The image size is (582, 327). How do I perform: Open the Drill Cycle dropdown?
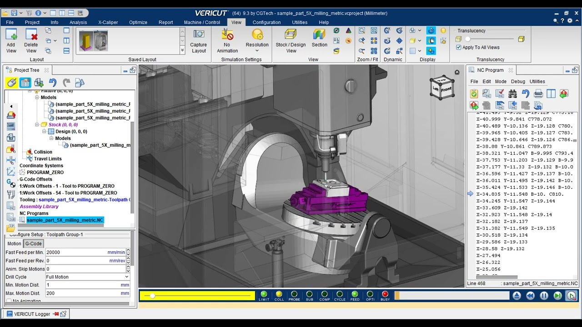[x=87, y=277]
